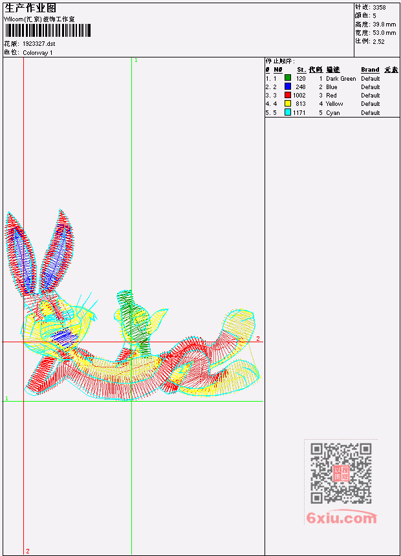Screen dimensions: 401x556
Task: Click stitch count '813' in Yellow row
Action: click(301, 104)
